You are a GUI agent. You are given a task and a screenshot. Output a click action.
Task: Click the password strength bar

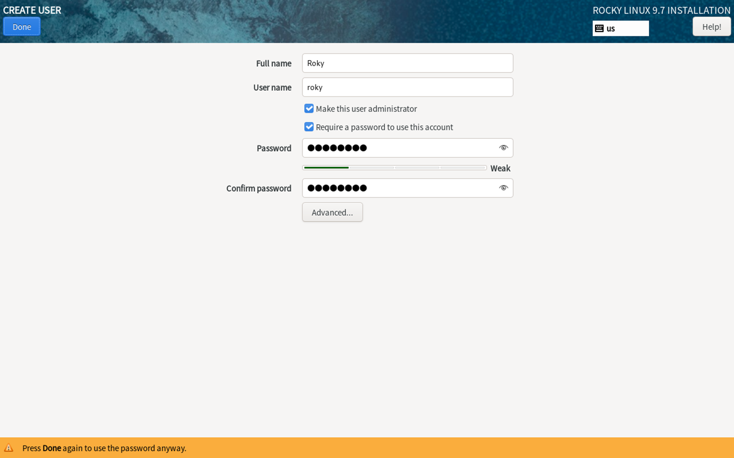coord(394,168)
